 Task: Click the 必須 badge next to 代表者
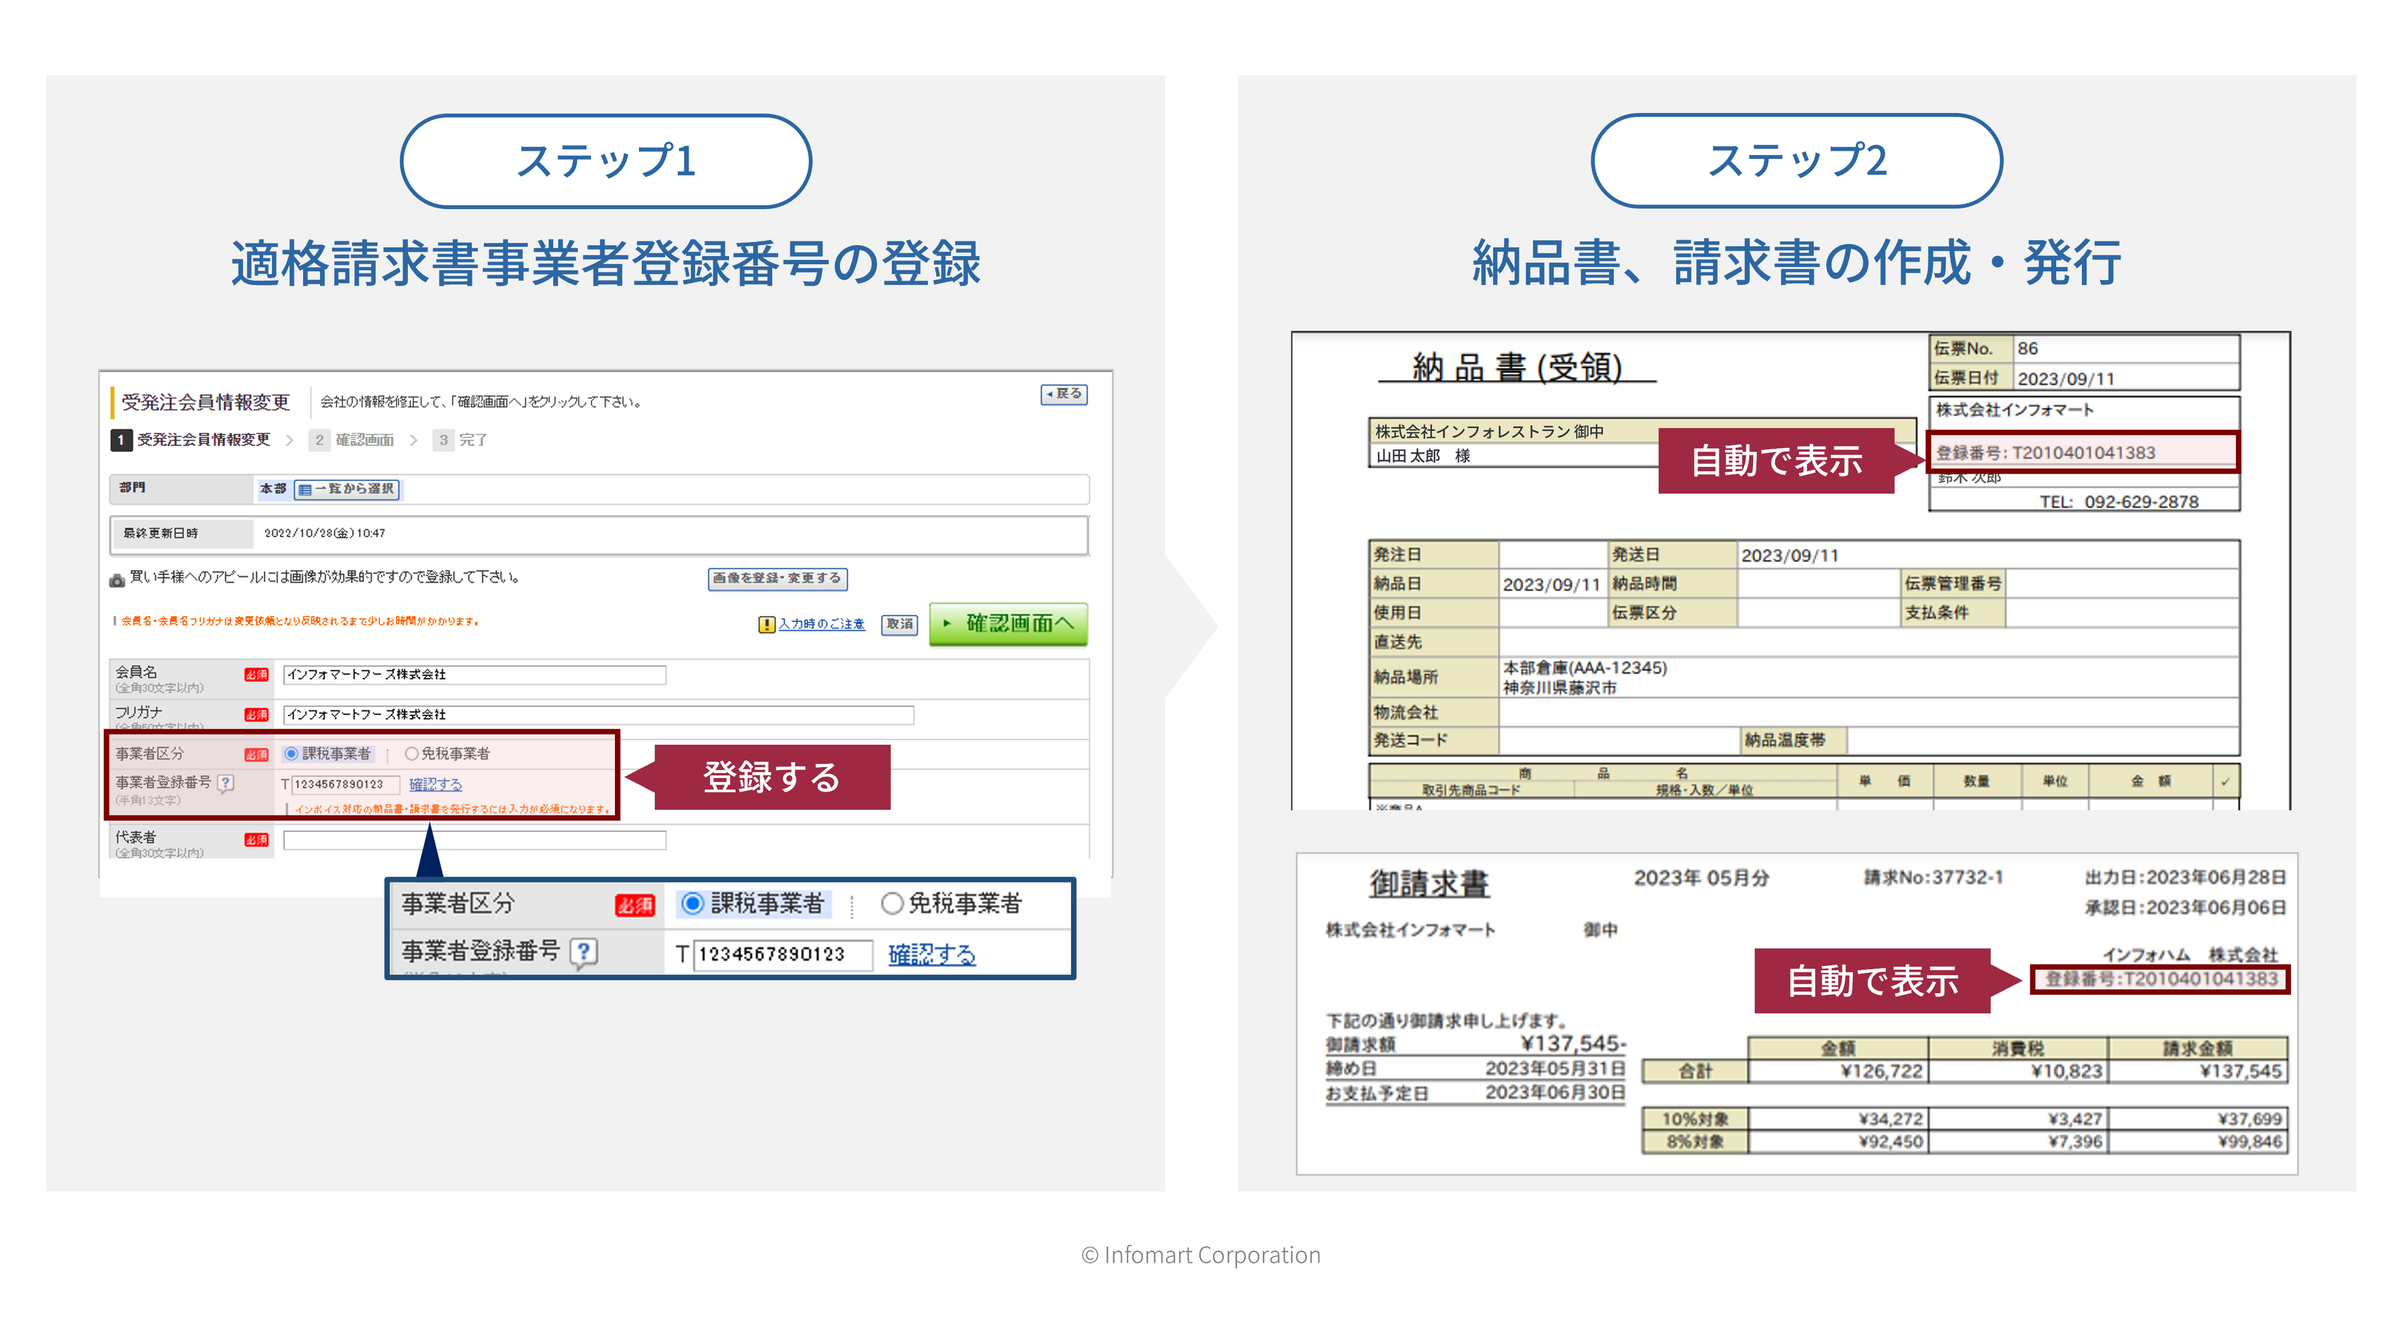256,840
